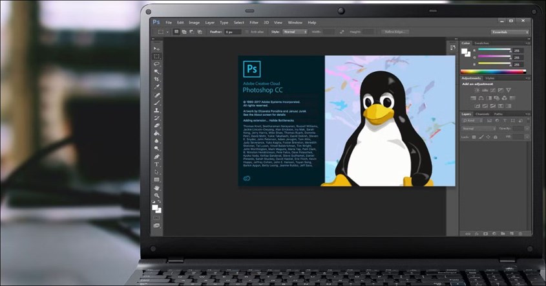Open the Image menu
The width and height of the screenshot is (546, 286).
click(194, 22)
